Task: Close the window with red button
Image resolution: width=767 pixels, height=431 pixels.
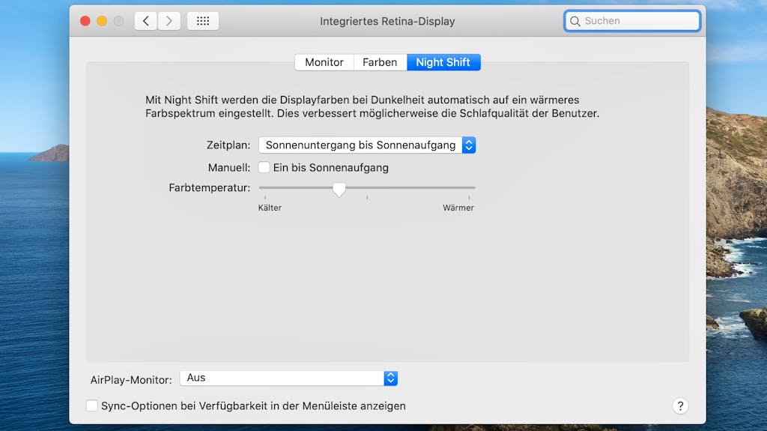Action: 85,21
